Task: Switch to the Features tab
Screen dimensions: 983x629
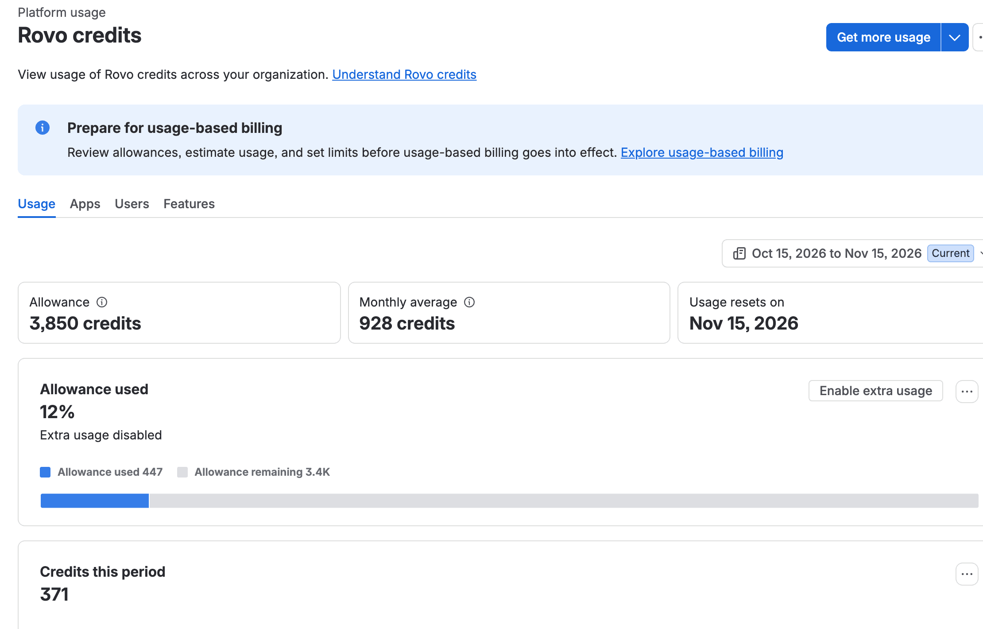Action: (x=189, y=204)
